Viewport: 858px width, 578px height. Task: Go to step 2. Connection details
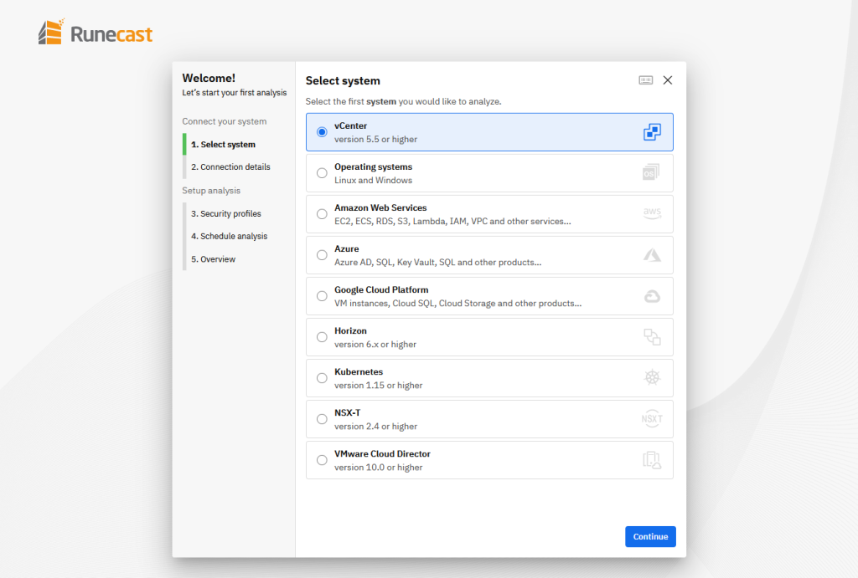click(230, 166)
